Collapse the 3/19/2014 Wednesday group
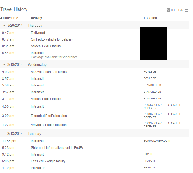Viewport: 193px width, 173px height. [x=4, y=65]
